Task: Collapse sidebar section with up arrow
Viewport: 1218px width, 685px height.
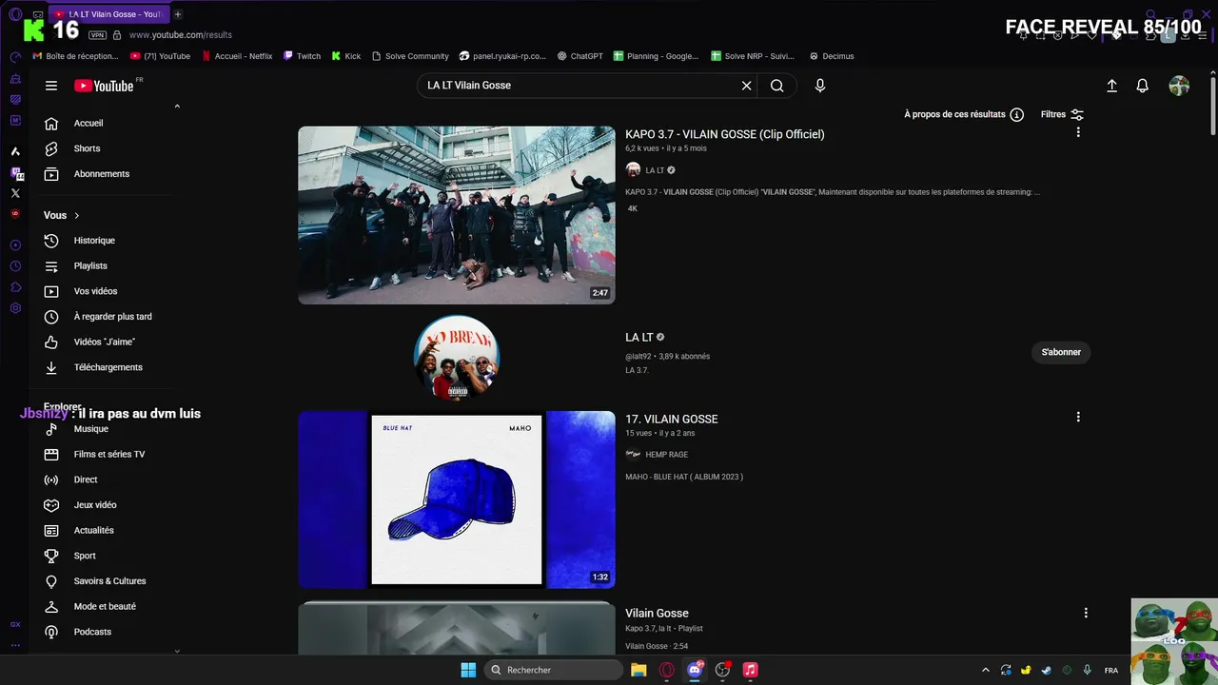Action: 177,107
